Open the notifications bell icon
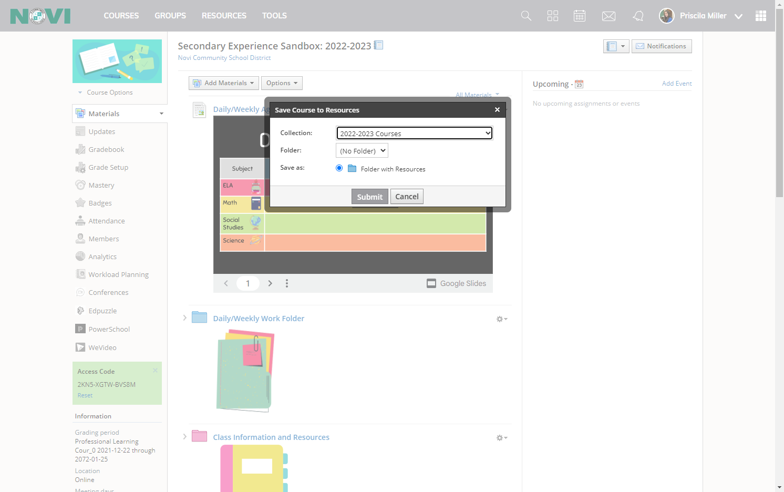This screenshot has height=492, width=784. pyautogui.click(x=638, y=16)
